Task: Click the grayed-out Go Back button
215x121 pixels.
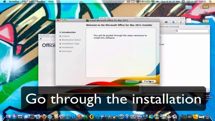Action: [132, 81]
